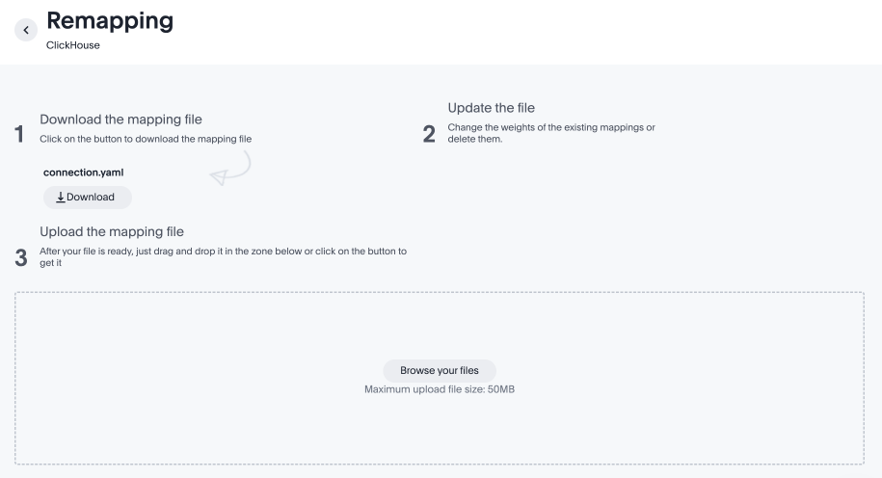This screenshot has height=478, width=882.
Task: Click the Remapping page title
Action: [x=110, y=21]
